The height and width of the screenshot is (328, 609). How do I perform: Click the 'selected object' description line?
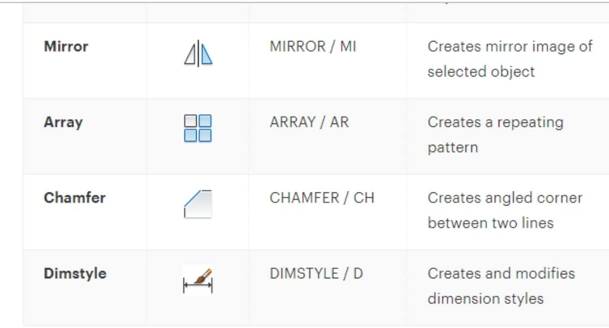pyautogui.click(x=481, y=72)
